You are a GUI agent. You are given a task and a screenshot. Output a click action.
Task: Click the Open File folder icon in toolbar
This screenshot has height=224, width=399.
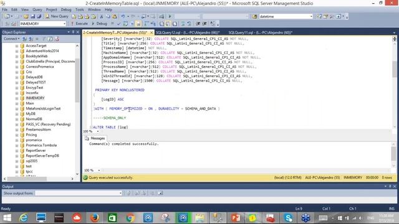(x=26, y=16)
